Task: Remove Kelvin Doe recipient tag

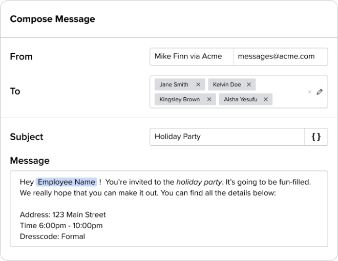Action: pos(249,84)
